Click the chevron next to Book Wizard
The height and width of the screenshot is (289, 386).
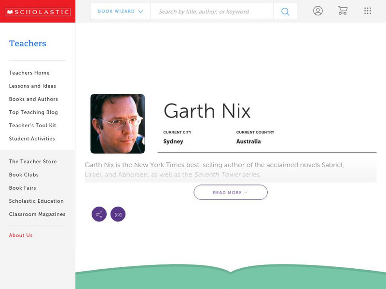[x=140, y=11]
